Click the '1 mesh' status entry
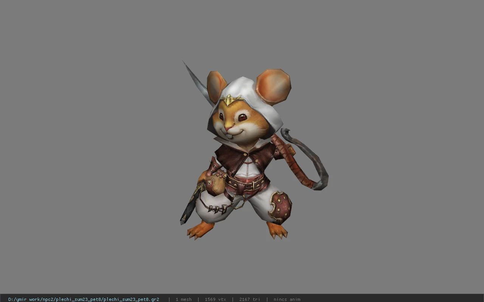 183,299
